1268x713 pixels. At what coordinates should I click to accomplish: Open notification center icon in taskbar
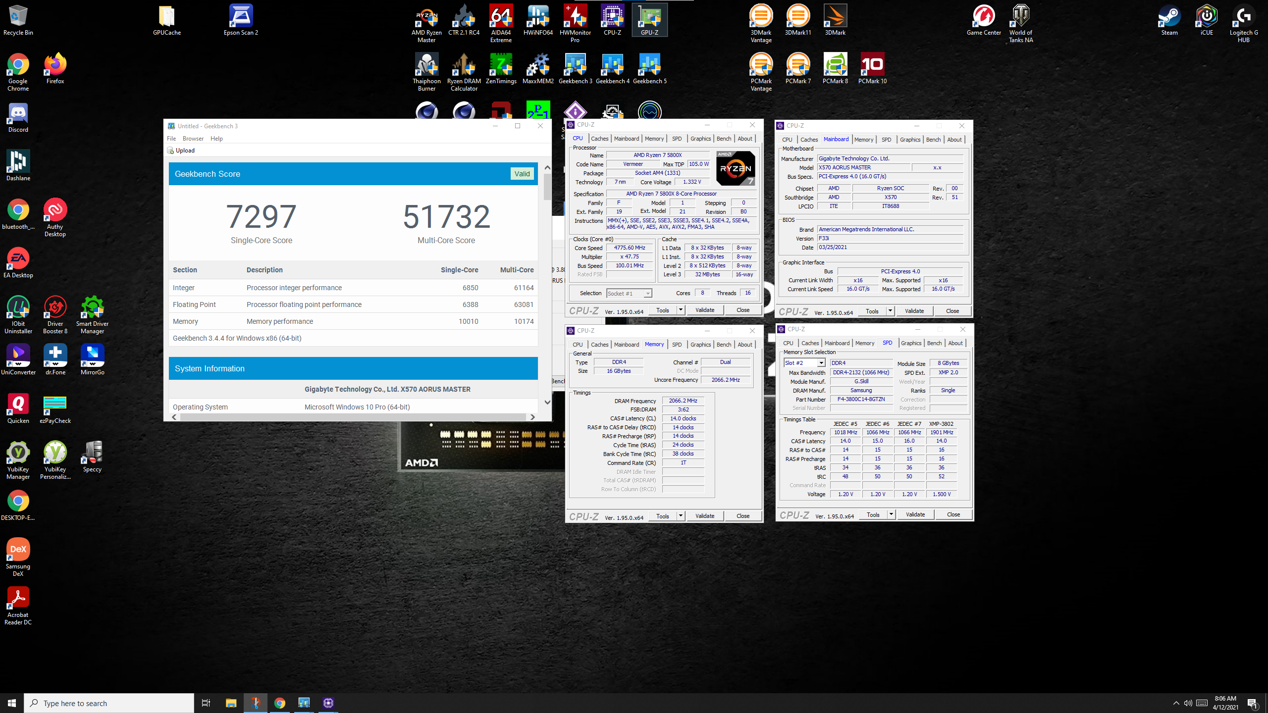pyautogui.click(x=1253, y=703)
